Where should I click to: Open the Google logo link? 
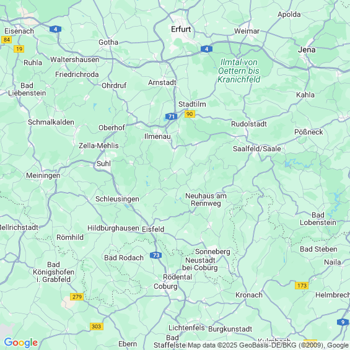click(x=21, y=343)
